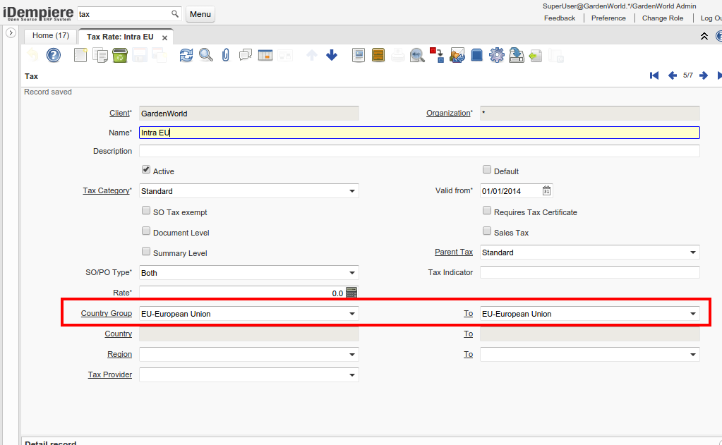Click the Change Role link
Image resolution: width=722 pixels, height=445 pixels.
663,18
